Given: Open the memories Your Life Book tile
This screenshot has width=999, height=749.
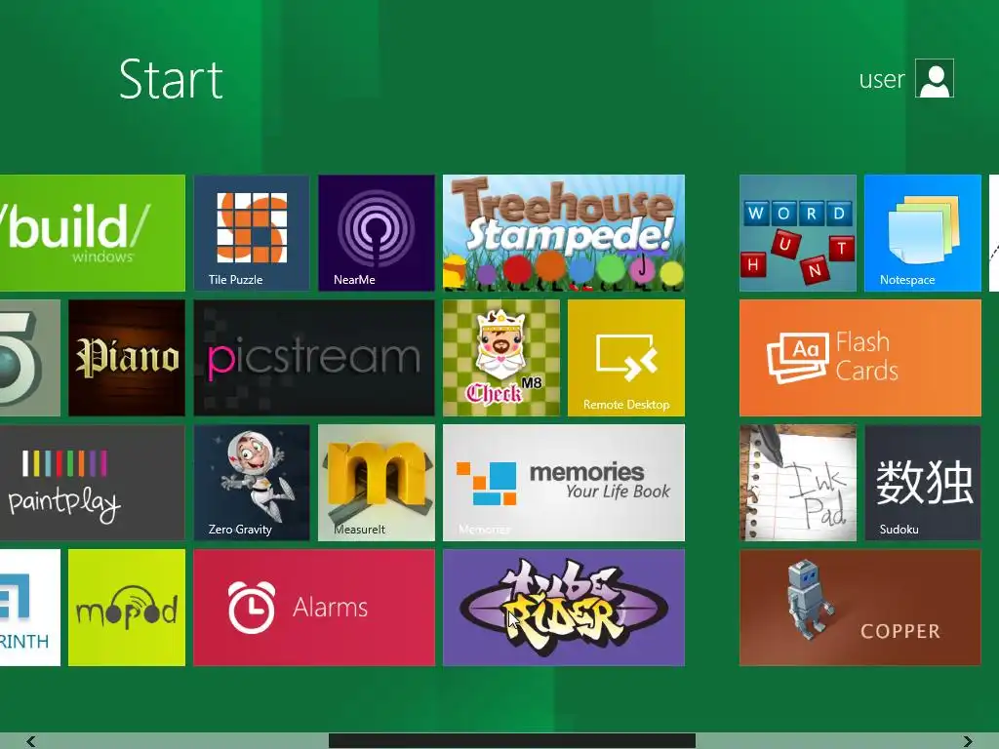Looking at the screenshot, I should click(564, 483).
